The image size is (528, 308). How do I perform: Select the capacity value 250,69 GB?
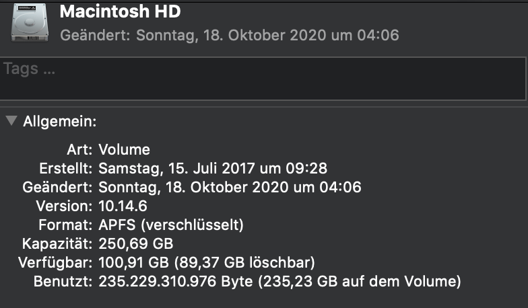(137, 243)
